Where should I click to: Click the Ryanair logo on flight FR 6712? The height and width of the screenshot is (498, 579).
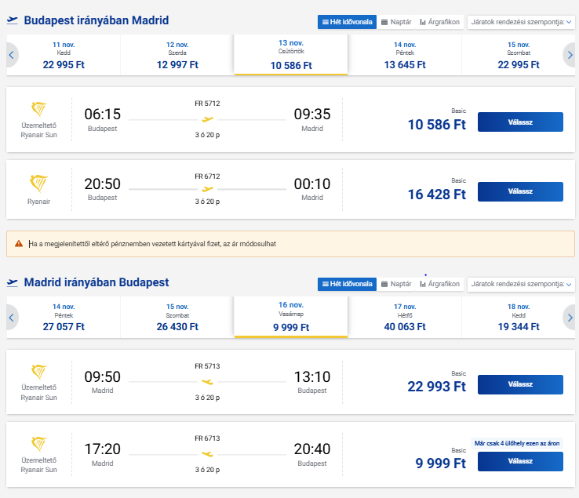pyautogui.click(x=38, y=184)
